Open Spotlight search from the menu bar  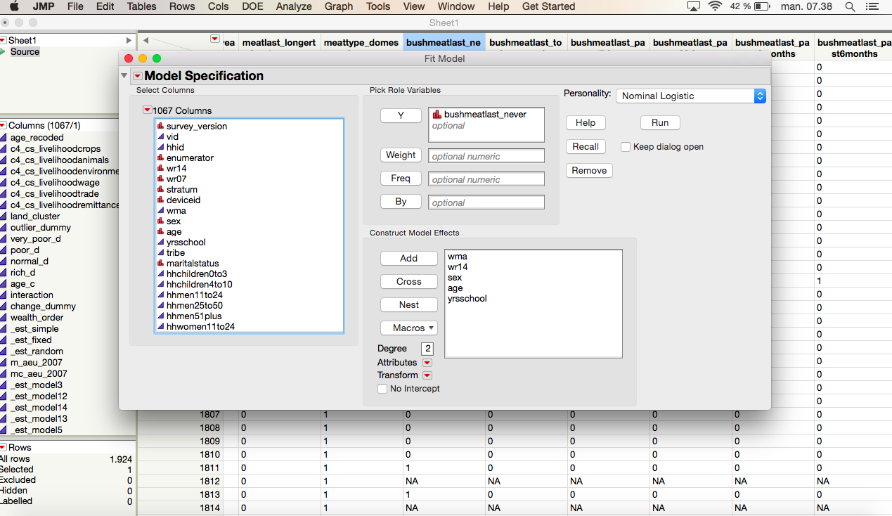pyautogui.click(x=849, y=6)
